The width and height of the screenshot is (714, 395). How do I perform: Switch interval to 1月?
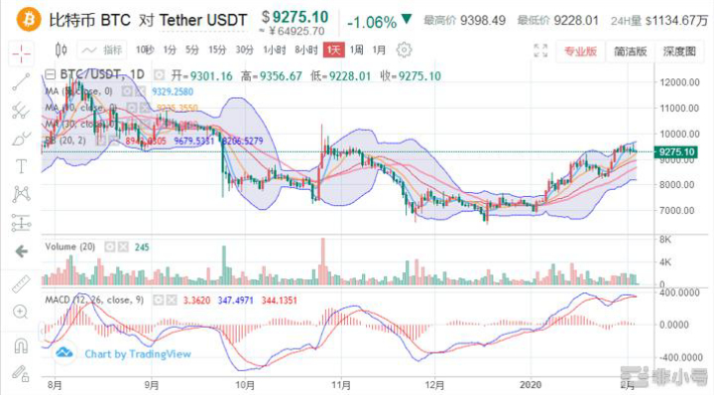[379, 50]
